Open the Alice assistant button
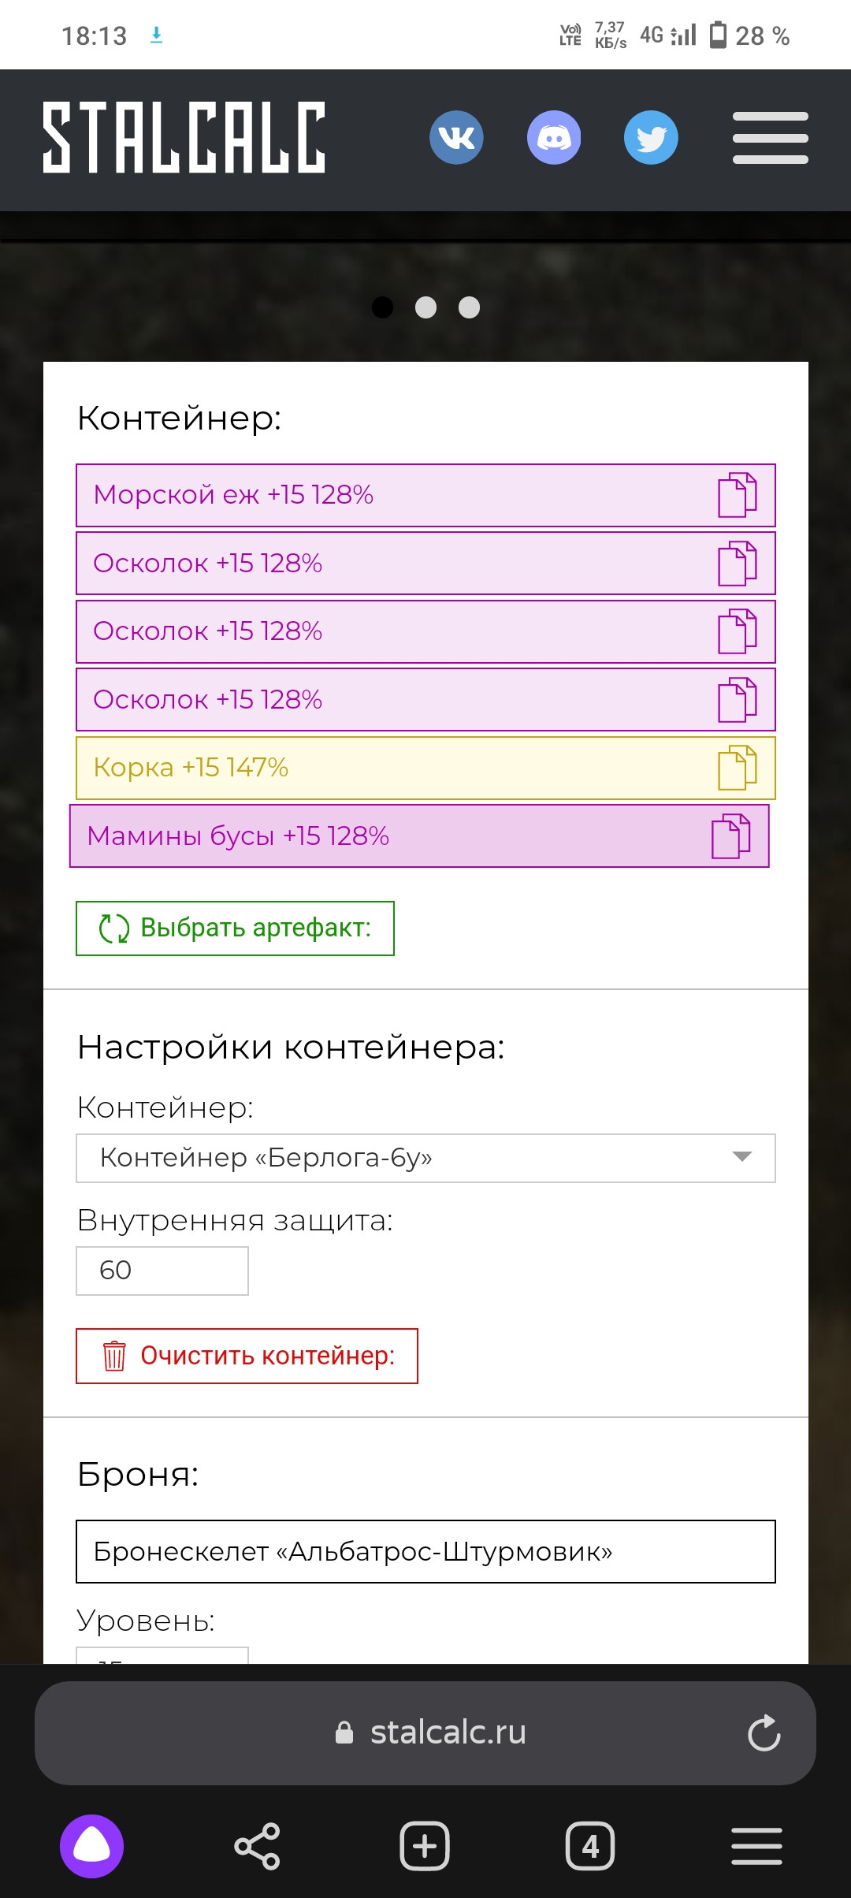 point(92,1846)
